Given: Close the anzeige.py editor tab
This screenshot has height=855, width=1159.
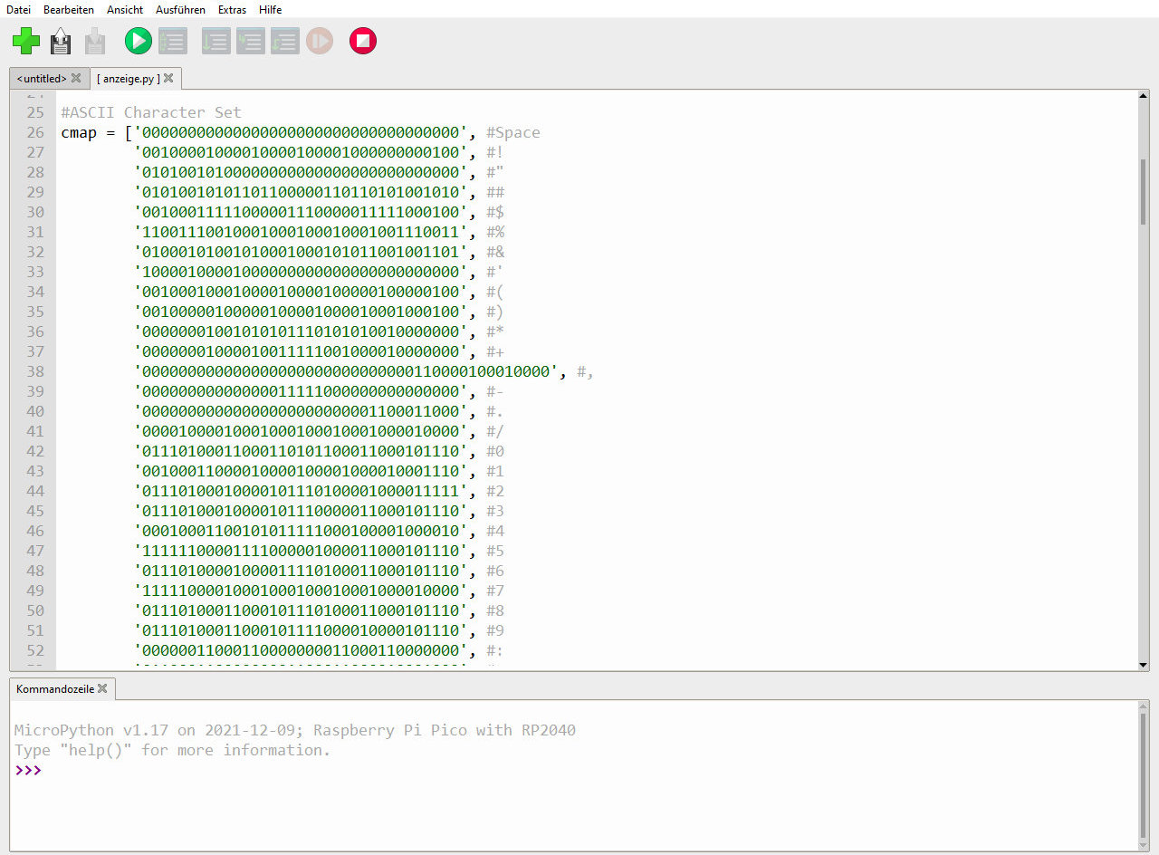Looking at the screenshot, I should click(168, 78).
